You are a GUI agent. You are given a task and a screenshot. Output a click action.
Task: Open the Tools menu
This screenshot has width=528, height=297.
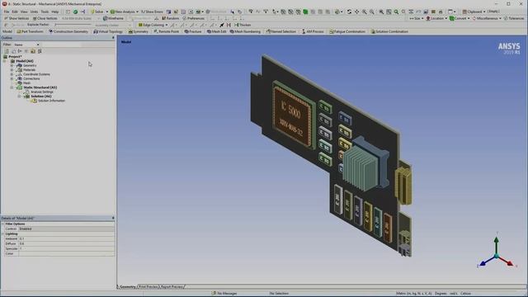[x=45, y=12]
